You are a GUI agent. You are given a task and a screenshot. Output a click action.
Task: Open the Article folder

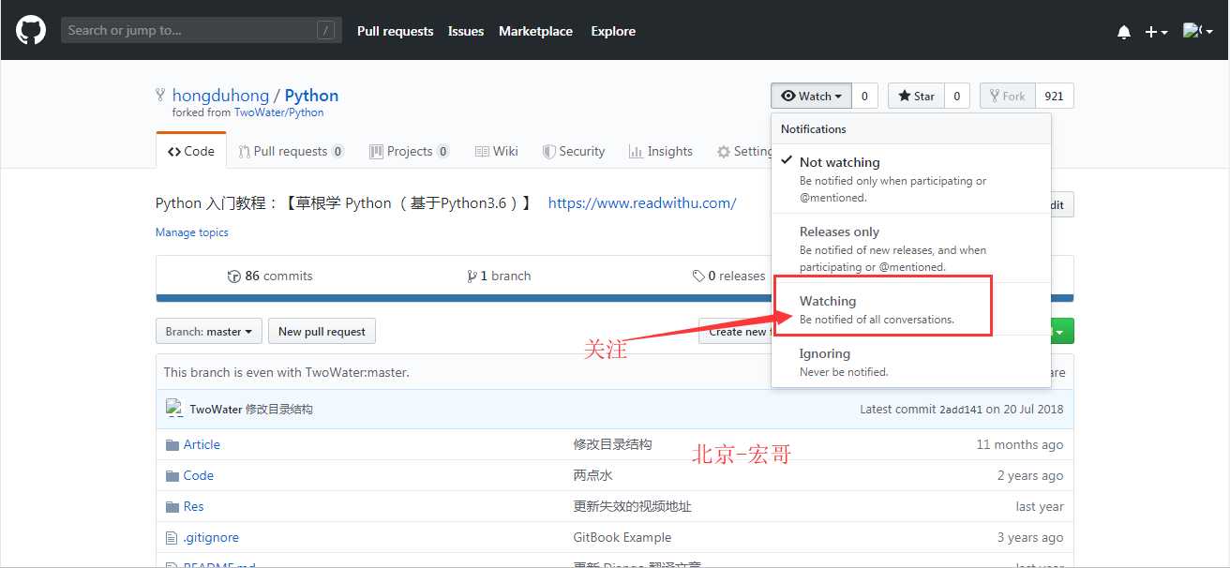click(x=202, y=444)
